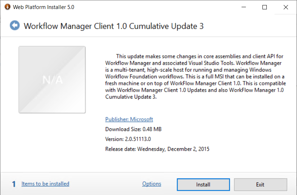Click the Workflow Manager Client page heading
Screen dimensions: 297x195
113,26
